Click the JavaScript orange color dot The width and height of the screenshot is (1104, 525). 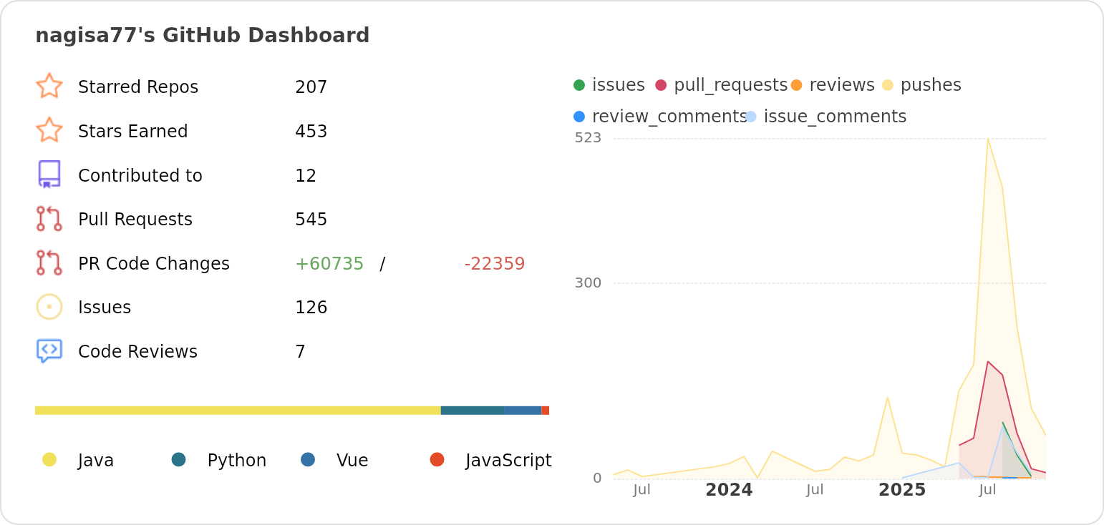pyautogui.click(x=437, y=459)
